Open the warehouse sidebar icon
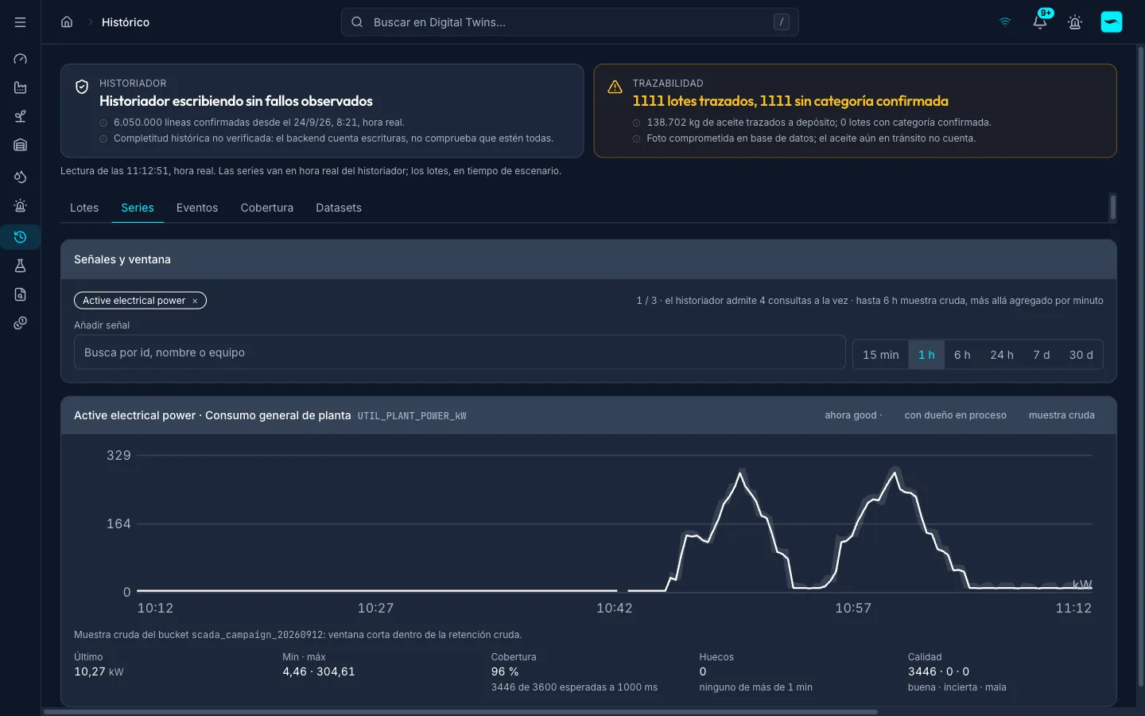 (x=21, y=145)
